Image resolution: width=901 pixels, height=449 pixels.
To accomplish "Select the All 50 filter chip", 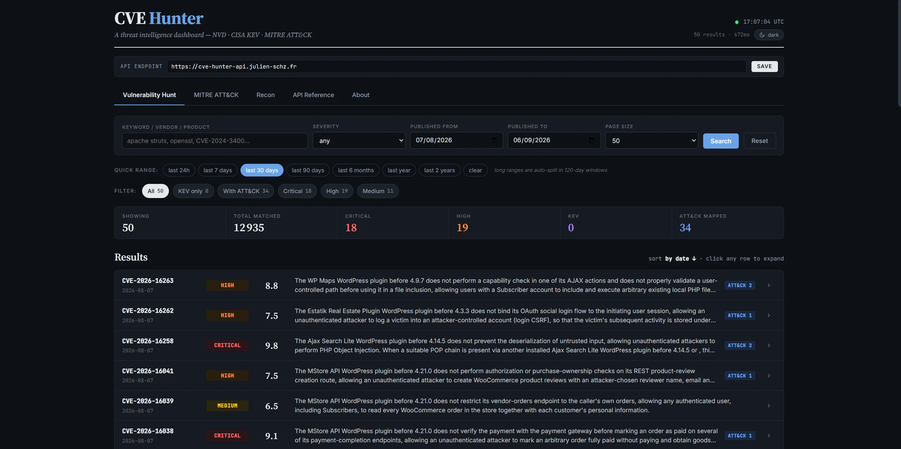I will click(156, 191).
